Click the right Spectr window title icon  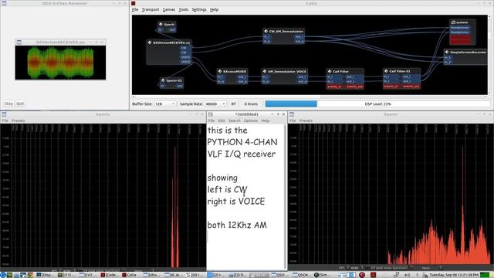(292, 114)
